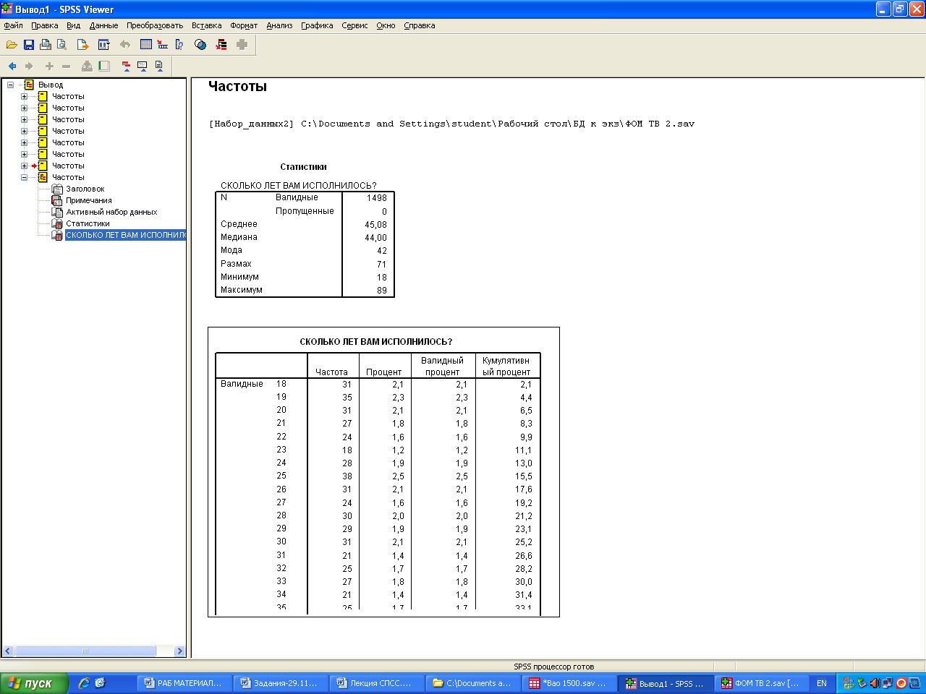Open the Файл menu

(13, 25)
